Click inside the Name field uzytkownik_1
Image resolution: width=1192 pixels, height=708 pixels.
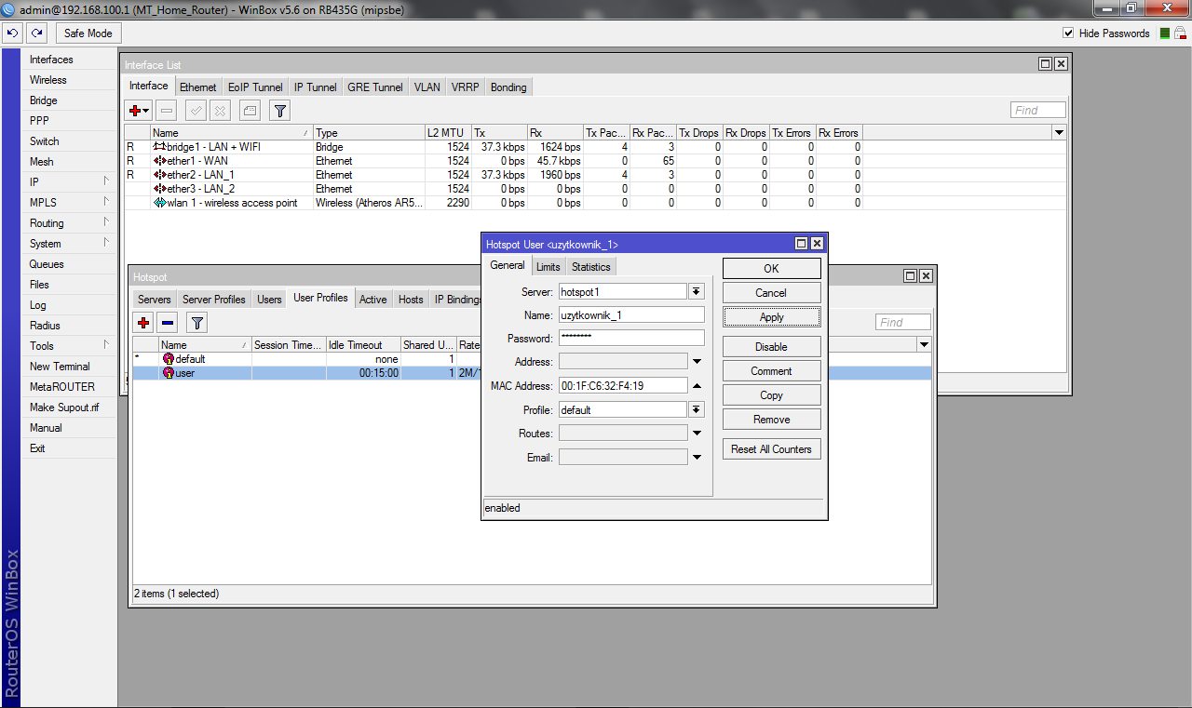[630, 315]
